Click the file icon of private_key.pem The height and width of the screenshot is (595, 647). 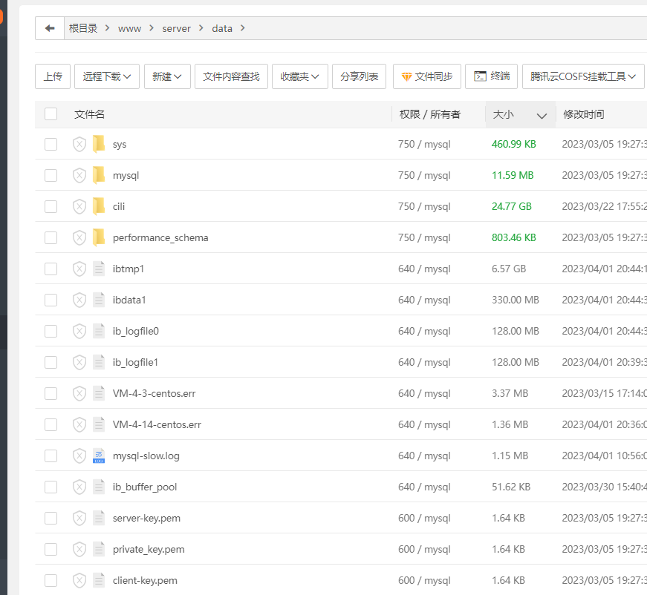click(99, 549)
